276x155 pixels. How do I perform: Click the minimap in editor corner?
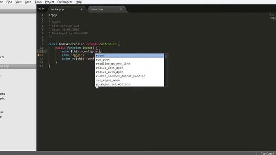tap(273, 17)
